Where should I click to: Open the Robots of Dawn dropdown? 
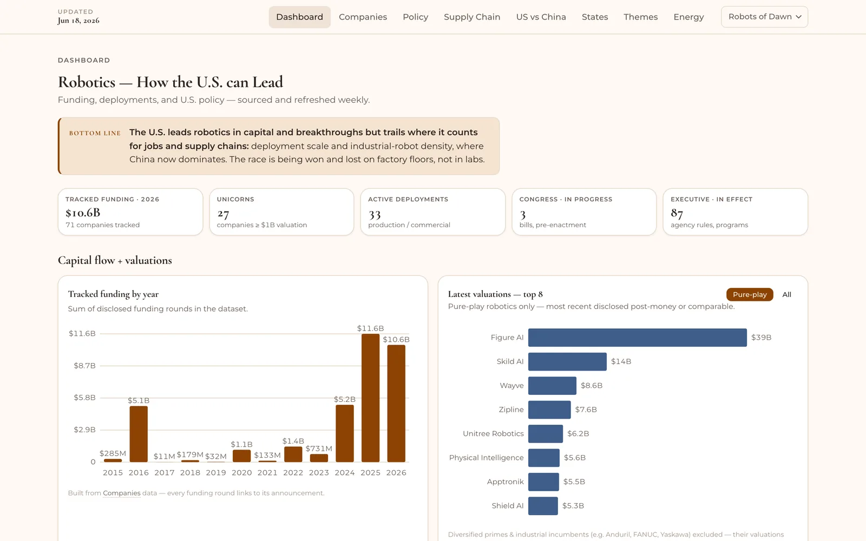click(x=764, y=17)
